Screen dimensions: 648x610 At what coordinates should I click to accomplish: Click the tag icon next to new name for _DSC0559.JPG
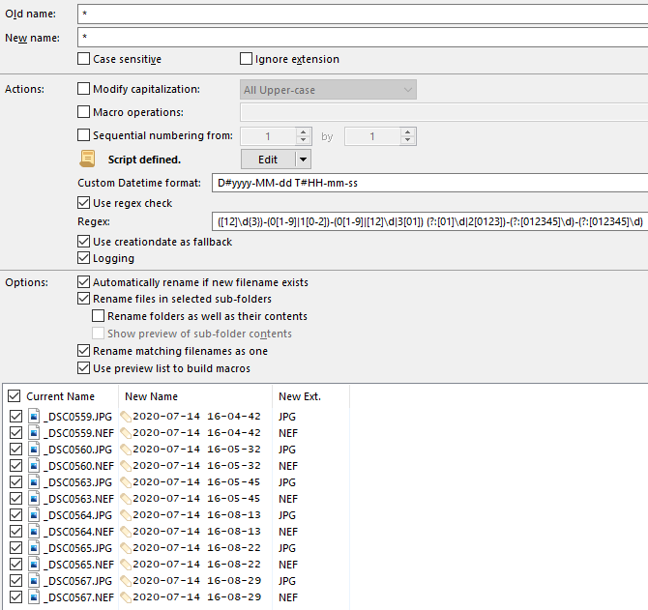[x=126, y=417]
